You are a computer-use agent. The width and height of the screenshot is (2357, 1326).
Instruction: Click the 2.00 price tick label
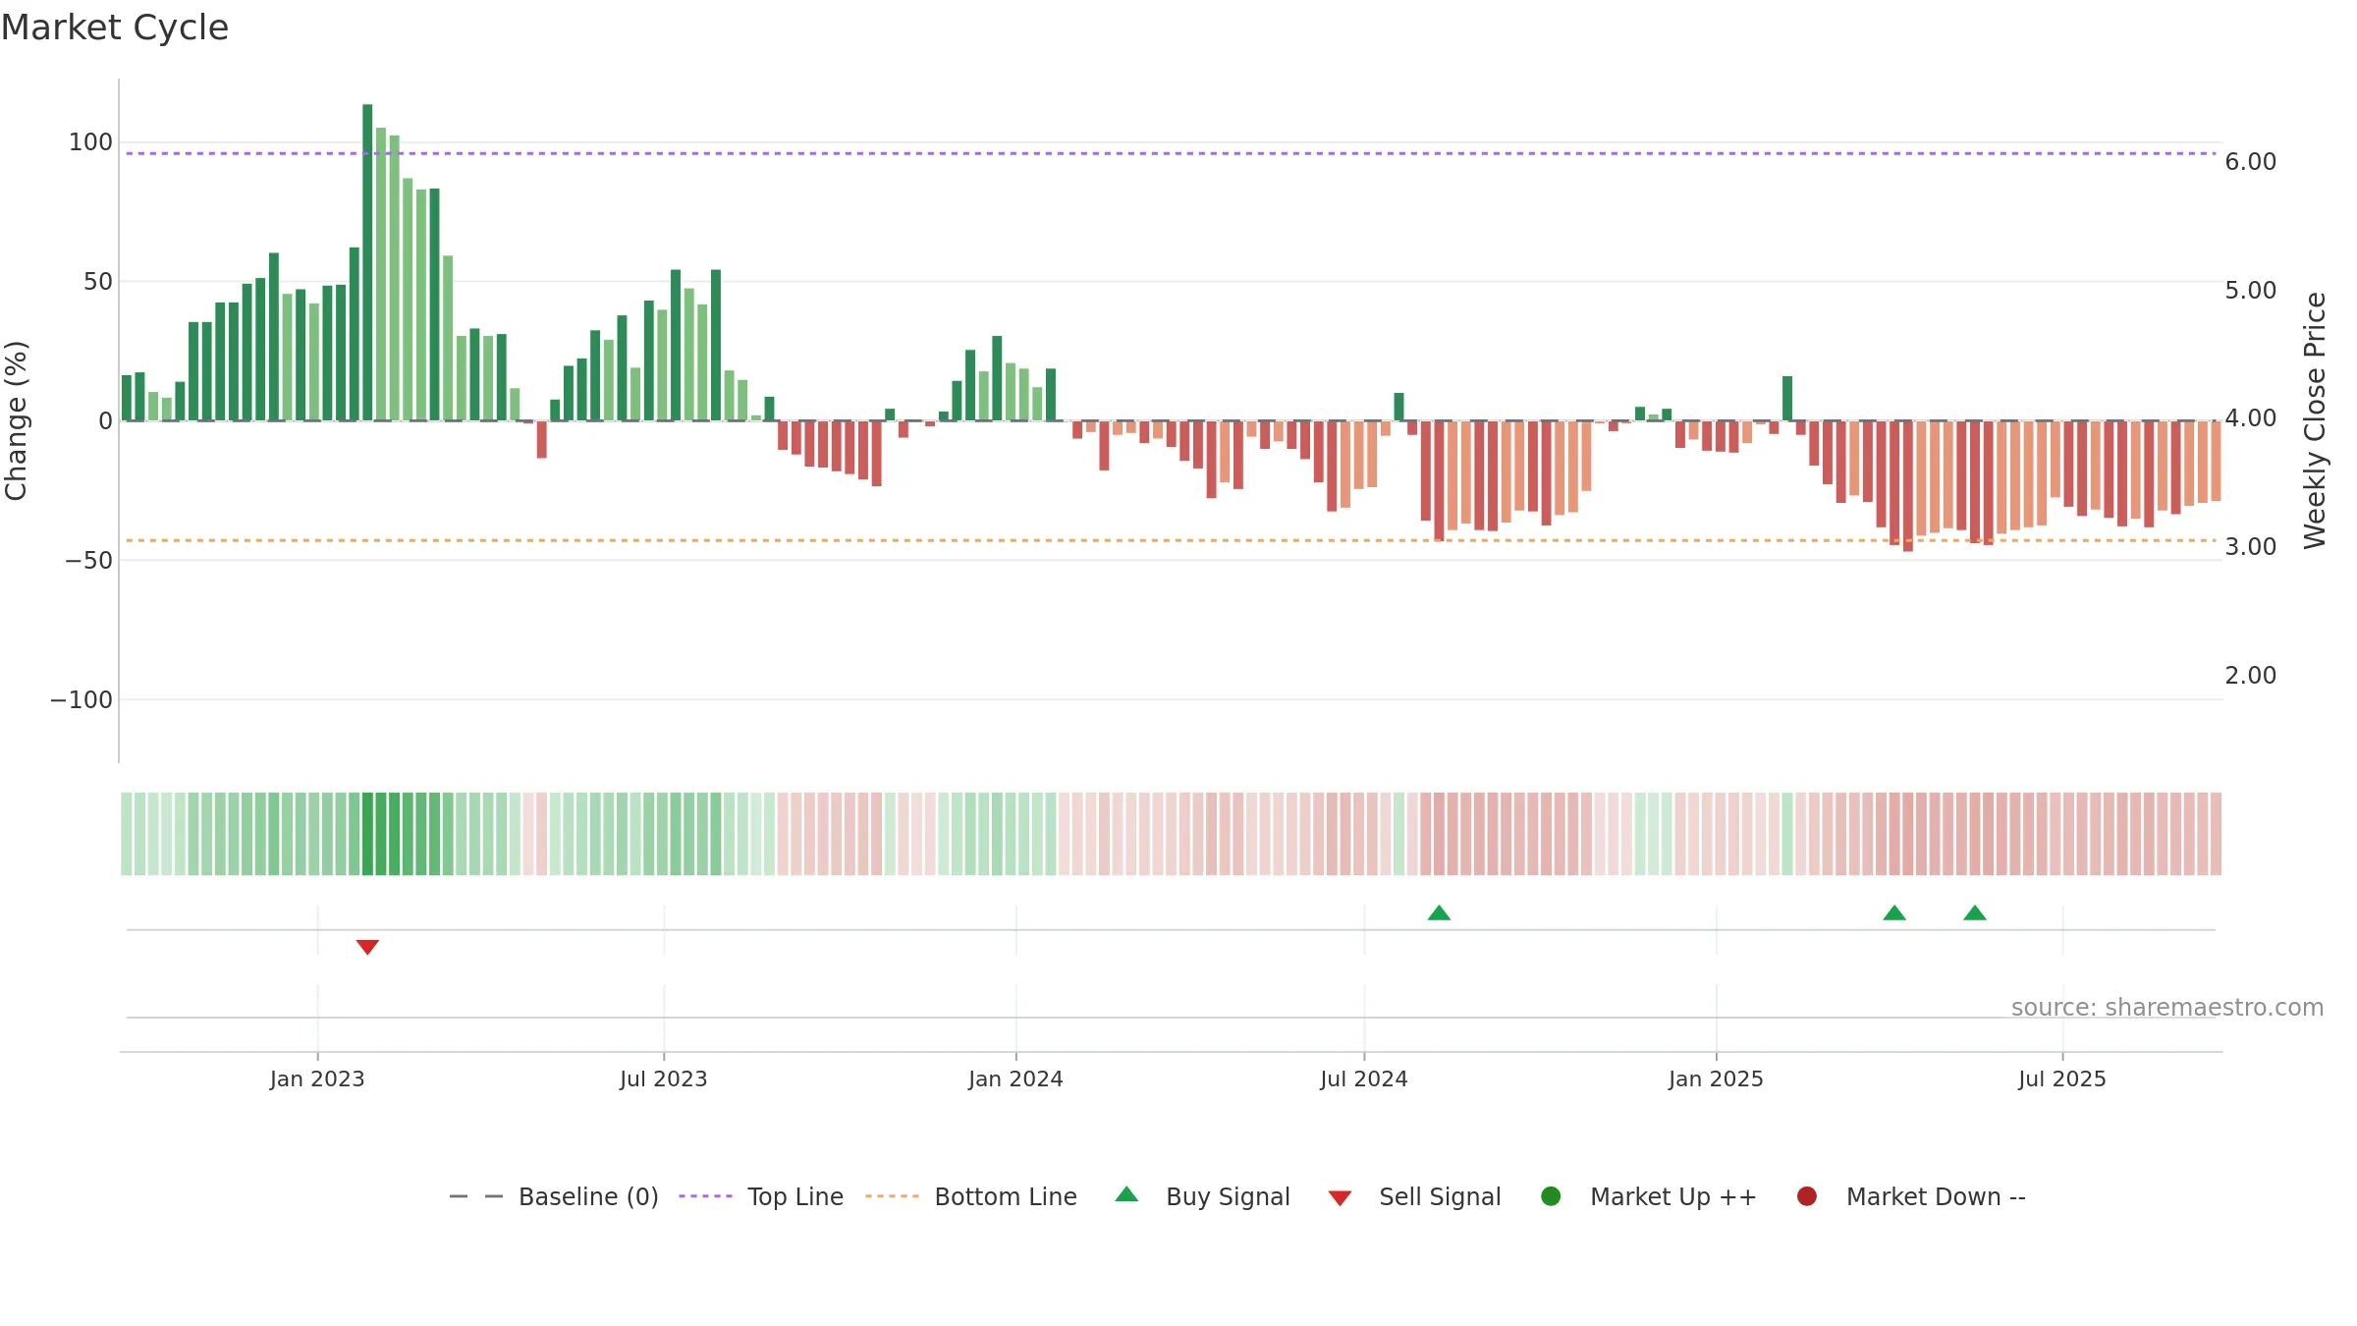click(x=2251, y=676)
